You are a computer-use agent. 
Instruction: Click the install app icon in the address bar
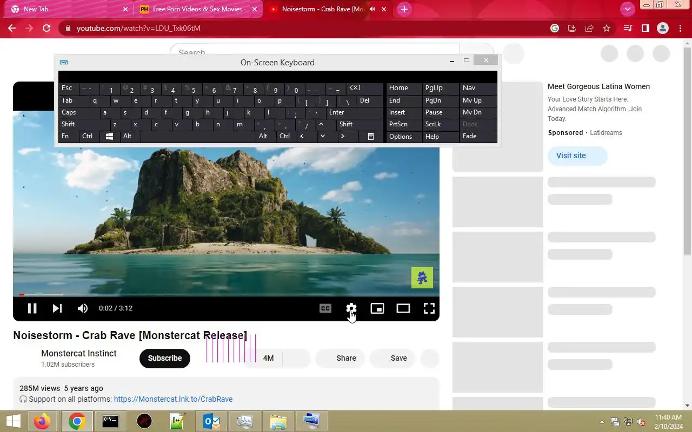(572, 28)
